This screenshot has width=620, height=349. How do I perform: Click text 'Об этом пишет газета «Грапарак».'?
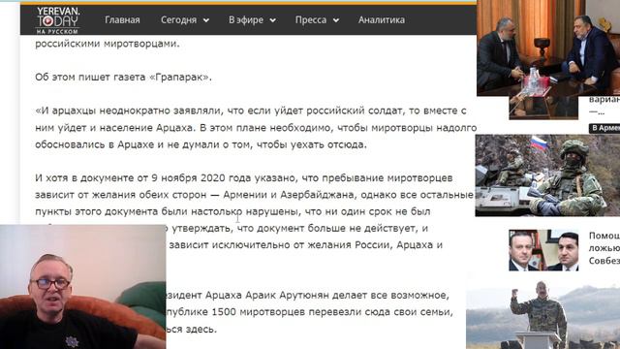coord(123,78)
